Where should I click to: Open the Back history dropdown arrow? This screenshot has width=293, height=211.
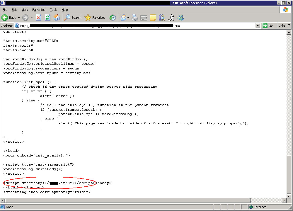pyautogui.click(x=19, y=18)
